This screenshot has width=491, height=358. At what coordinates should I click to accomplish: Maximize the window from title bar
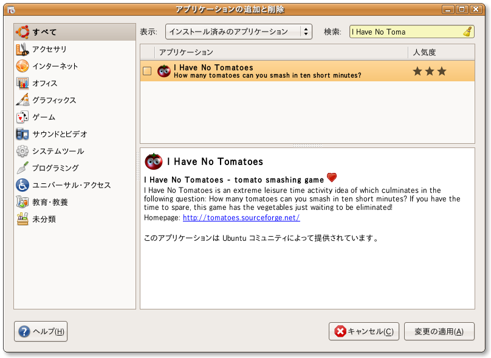tap(462, 10)
